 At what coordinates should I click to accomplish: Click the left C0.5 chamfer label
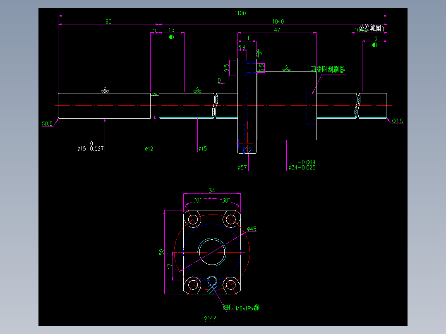pos(46,123)
